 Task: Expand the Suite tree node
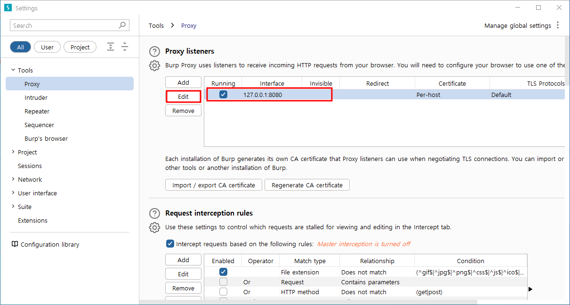[13, 207]
